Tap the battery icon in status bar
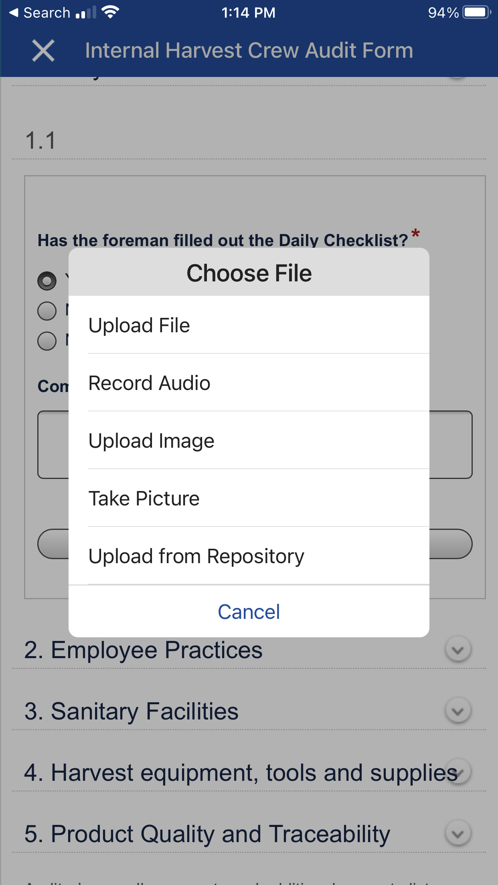Viewport: 498px width, 885px height. tap(476, 12)
